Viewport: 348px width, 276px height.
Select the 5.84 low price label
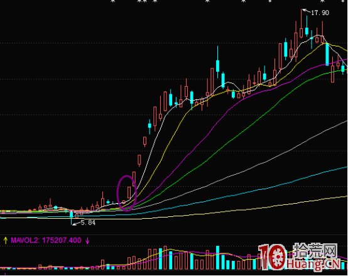tap(88, 223)
